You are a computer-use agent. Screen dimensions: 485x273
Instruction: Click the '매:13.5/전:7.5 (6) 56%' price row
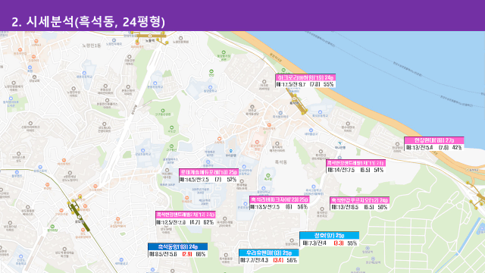[280, 207]
